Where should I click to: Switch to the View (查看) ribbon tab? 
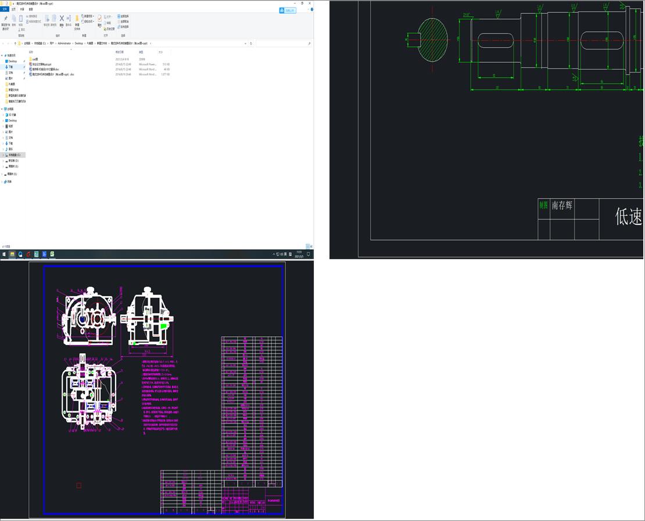(x=31, y=9)
